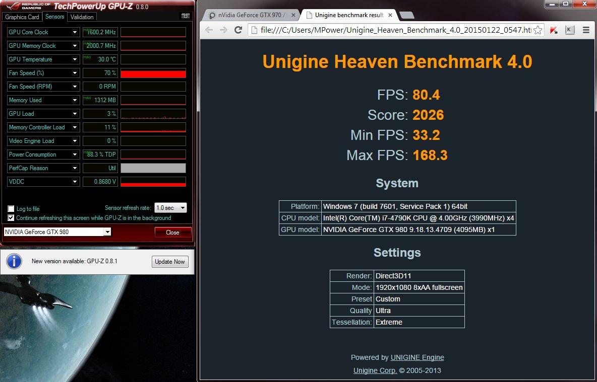Switch to nVidia GeForce GTX 970 browser tab
The width and height of the screenshot is (597, 382).
click(251, 15)
